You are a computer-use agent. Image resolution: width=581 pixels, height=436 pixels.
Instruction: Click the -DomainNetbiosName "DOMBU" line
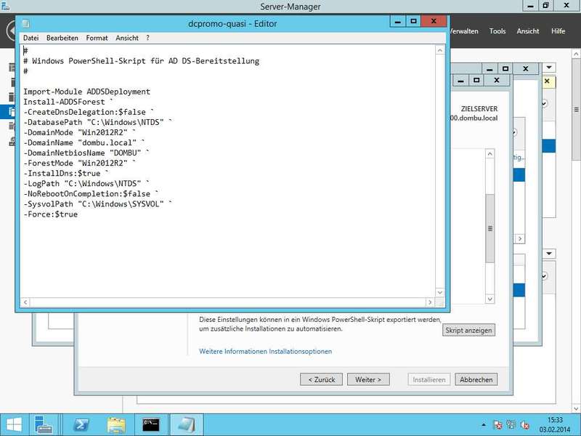coord(86,153)
